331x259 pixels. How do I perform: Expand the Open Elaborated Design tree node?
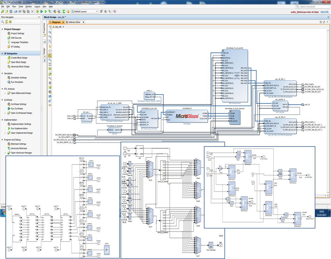click(5, 93)
